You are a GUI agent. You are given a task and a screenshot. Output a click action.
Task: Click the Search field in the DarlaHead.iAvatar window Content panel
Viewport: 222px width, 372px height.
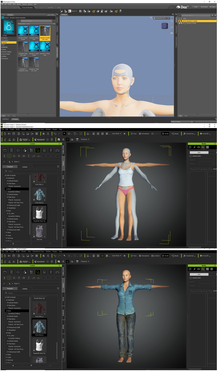(31, 171)
